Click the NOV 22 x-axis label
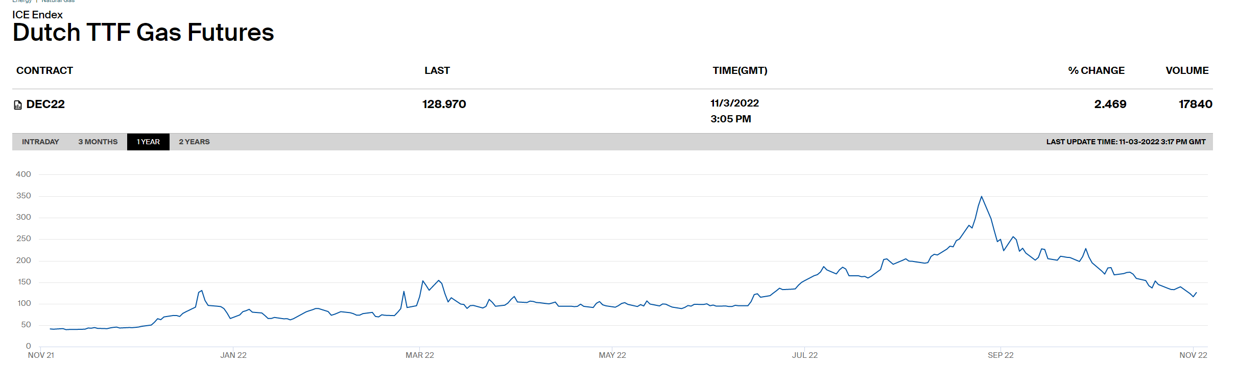1238x366 pixels. [x=1193, y=355]
